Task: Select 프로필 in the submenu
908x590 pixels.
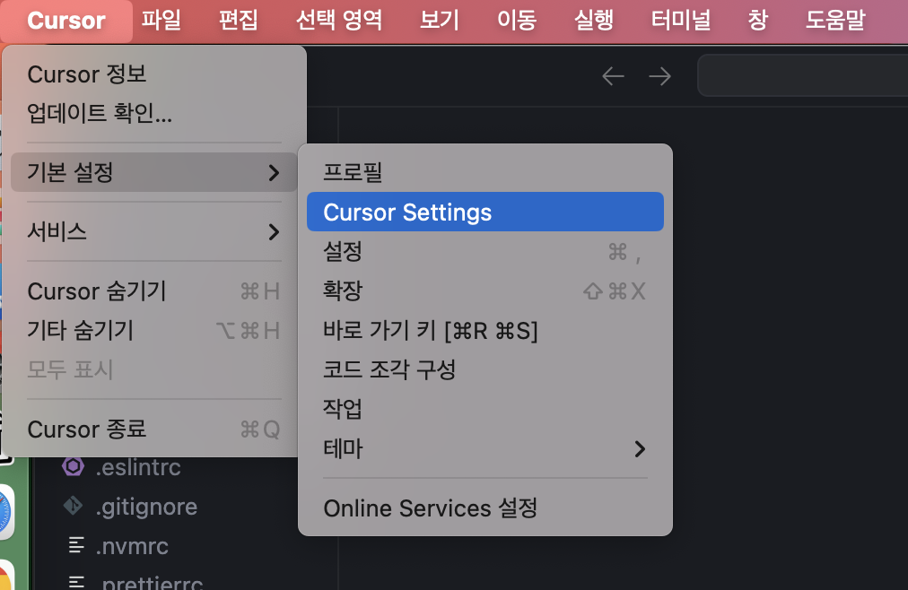Action: 485,172
